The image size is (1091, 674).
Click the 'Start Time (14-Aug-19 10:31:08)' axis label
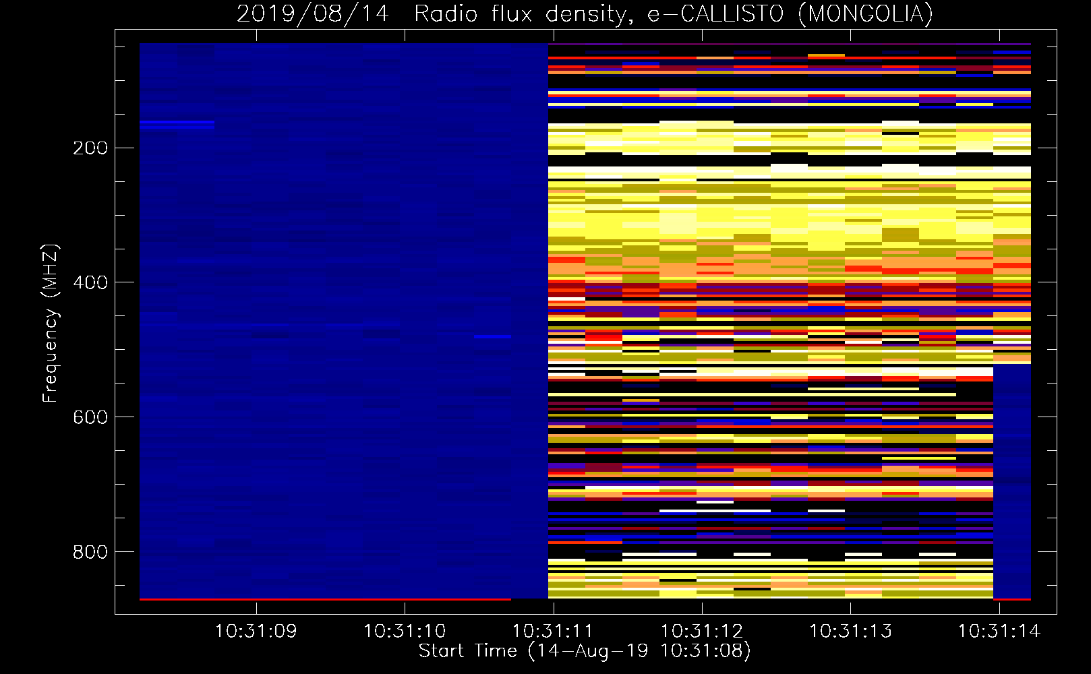coord(585,651)
